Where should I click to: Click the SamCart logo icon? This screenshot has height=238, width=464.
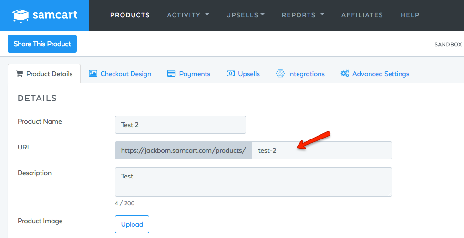[x=21, y=16]
